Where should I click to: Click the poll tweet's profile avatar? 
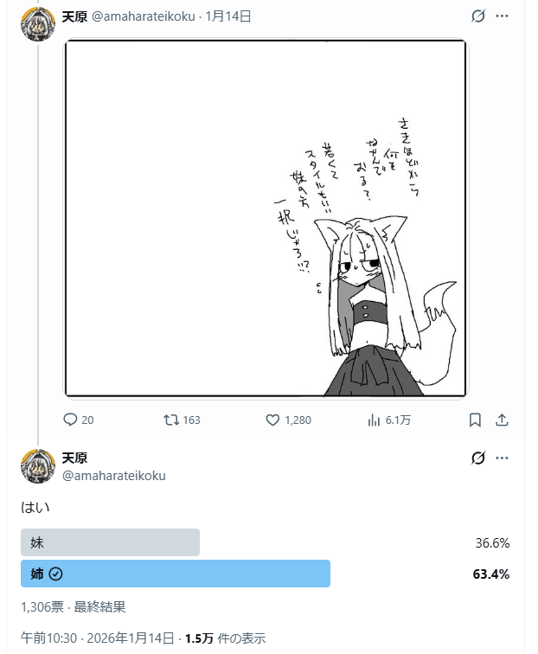[37, 466]
